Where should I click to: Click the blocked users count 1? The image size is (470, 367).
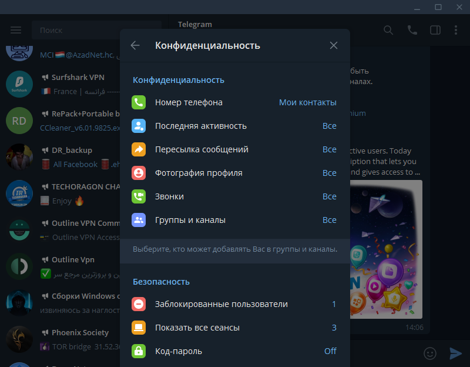pos(334,304)
